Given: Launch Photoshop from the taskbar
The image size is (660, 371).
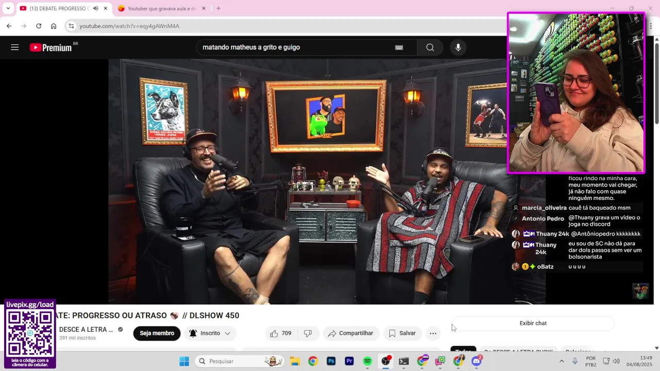Looking at the screenshot, I should [331, 361].
